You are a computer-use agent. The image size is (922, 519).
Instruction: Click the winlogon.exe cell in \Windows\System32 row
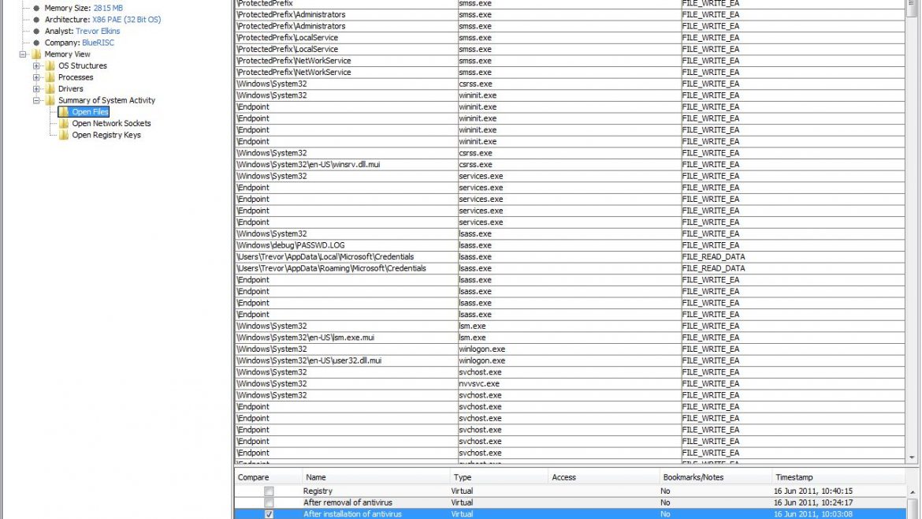[x=569, y=349]
